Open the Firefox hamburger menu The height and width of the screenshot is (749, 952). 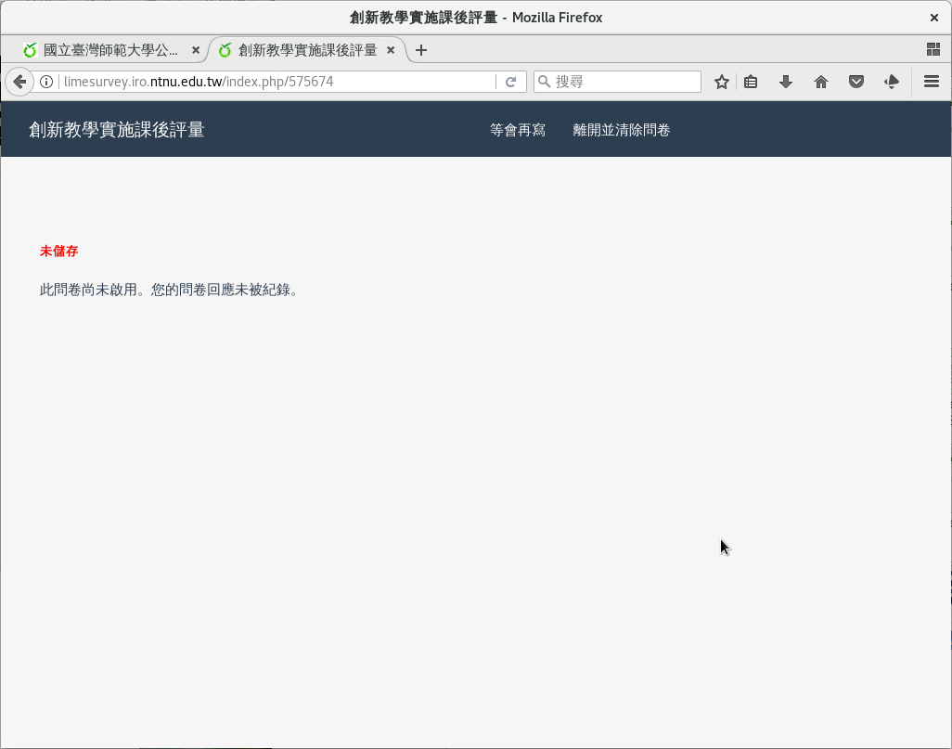pyautogui.click(x=932, y=82)
